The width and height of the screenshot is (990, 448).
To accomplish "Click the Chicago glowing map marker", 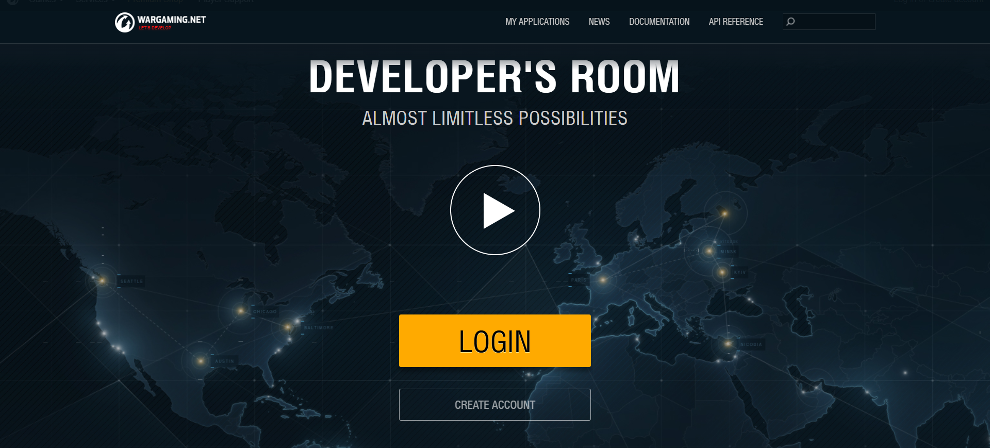I will coord(240,311).
